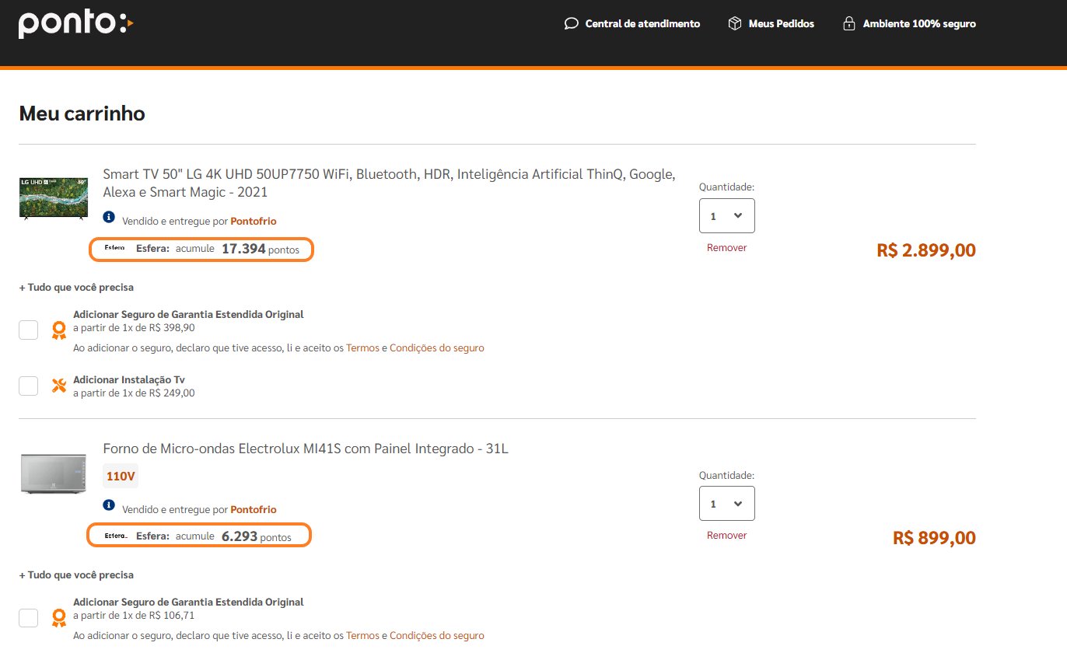Click the Ponto logo in the header
This screenshot has width=1067, height=667.
(76, 24)
